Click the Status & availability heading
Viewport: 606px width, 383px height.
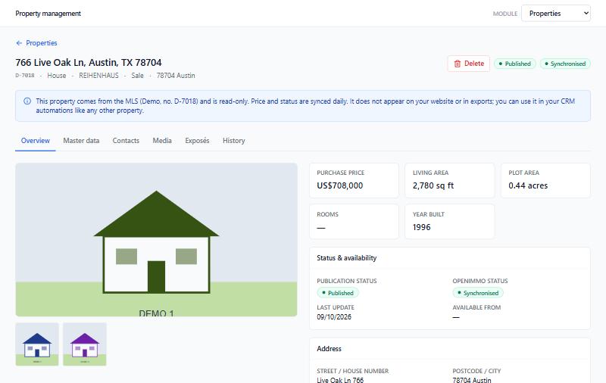pyautogui.click(x=346, y=258)
